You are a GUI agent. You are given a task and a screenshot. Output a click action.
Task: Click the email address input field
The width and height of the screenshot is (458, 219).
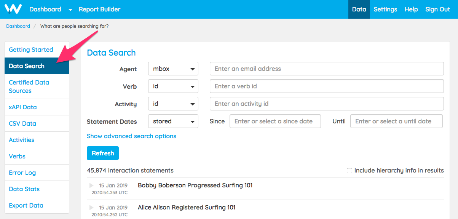(x=327, y=69)
